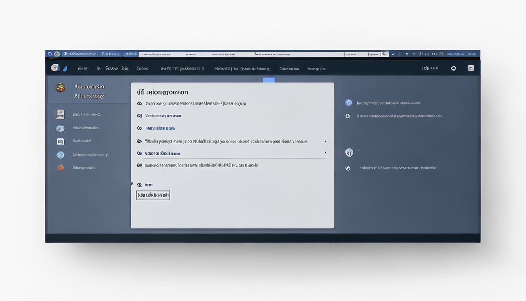Open the white square icon ending the navigation bar
The height and width of the screenshot is (301, 526).
pos(471,68)
